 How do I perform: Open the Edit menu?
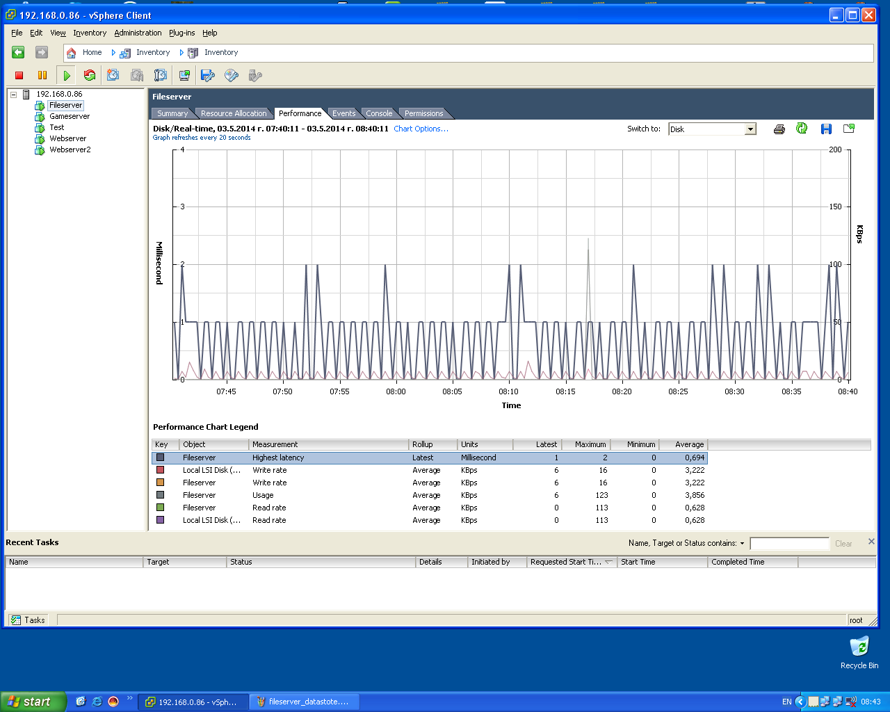36,33
